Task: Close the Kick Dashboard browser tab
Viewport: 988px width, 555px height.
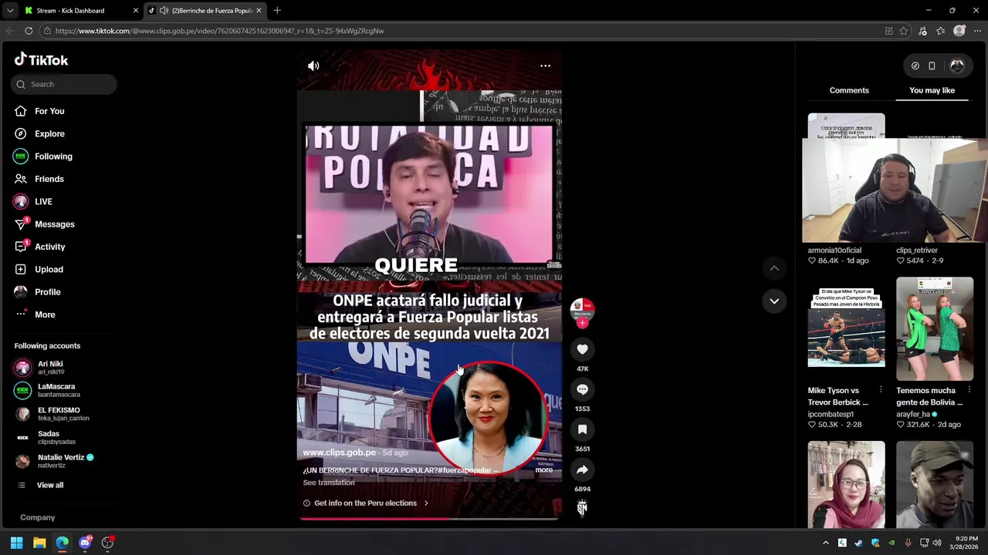Action: click(135, 11)
